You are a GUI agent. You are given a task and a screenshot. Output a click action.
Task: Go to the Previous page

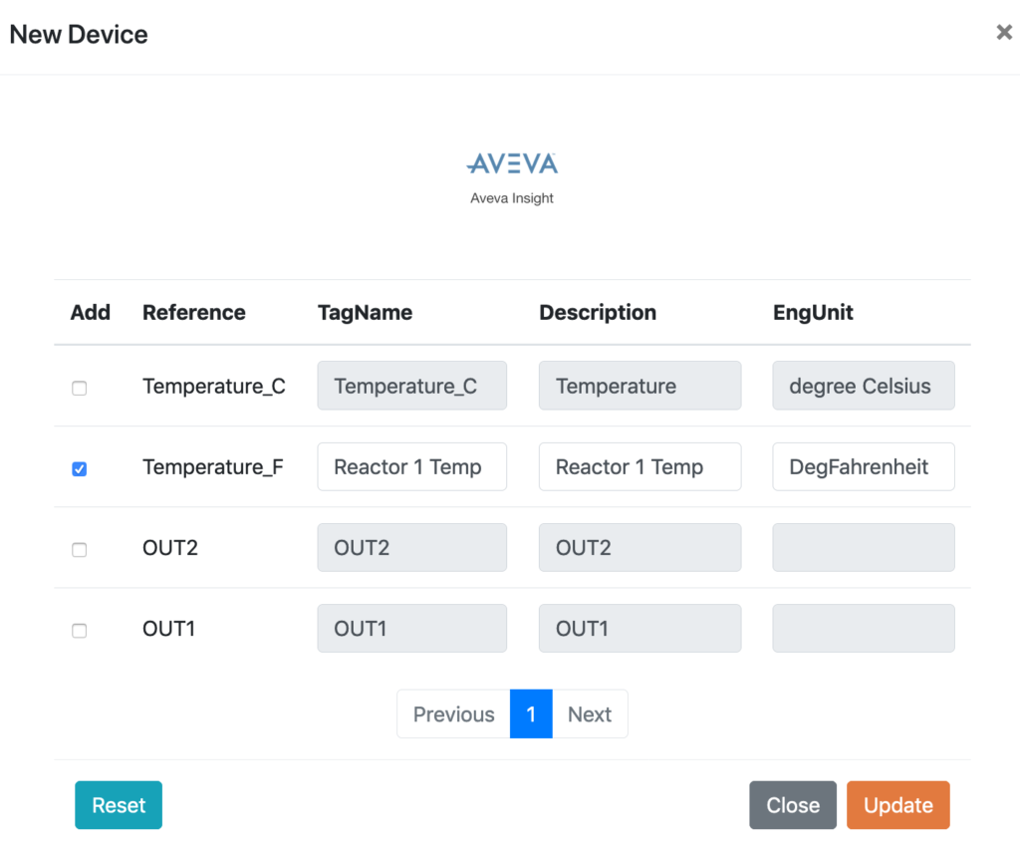coord(453,714)
